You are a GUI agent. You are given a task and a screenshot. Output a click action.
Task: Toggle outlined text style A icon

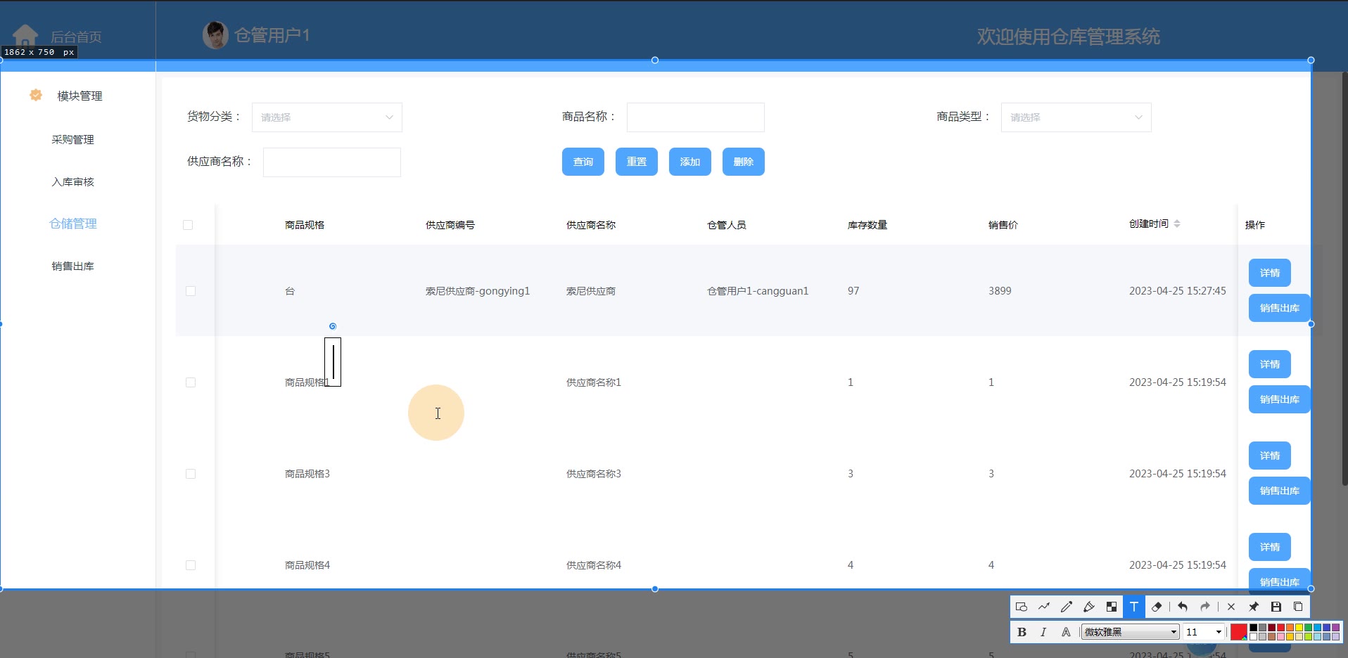pos(1066,632)
